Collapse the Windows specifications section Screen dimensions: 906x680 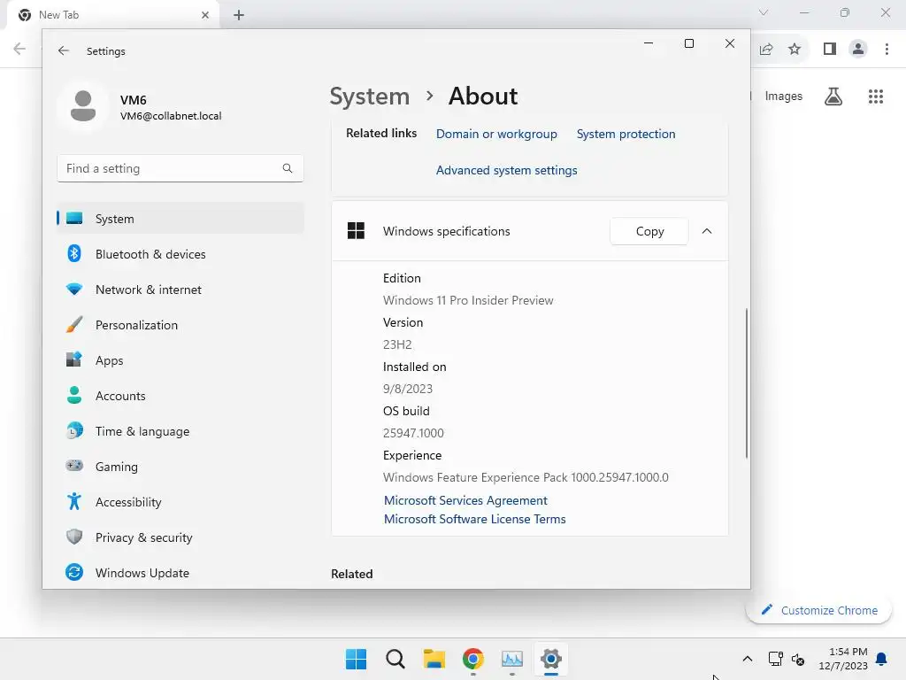click(x=707, y=231)
